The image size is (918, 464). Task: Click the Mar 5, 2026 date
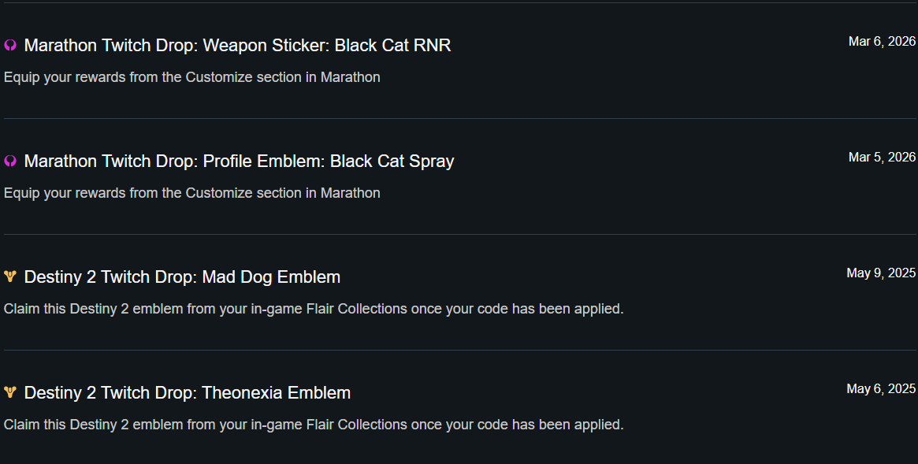pos(882,158)
